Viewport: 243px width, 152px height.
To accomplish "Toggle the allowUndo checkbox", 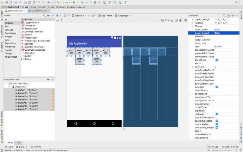I will (217, 60).
